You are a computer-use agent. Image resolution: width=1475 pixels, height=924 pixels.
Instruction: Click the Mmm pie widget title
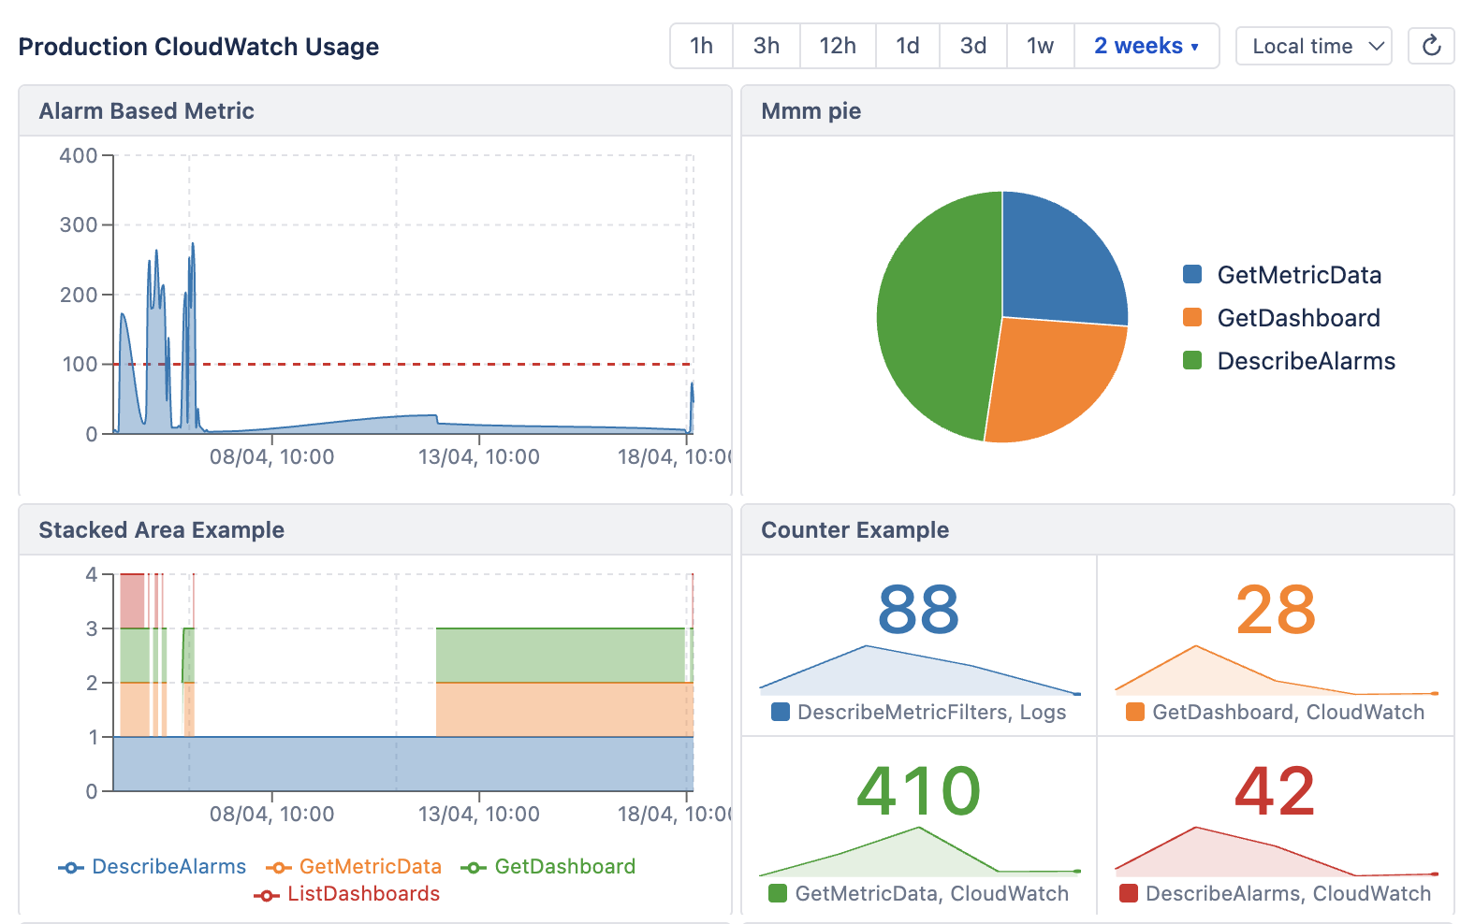click(x=811, y=111)
